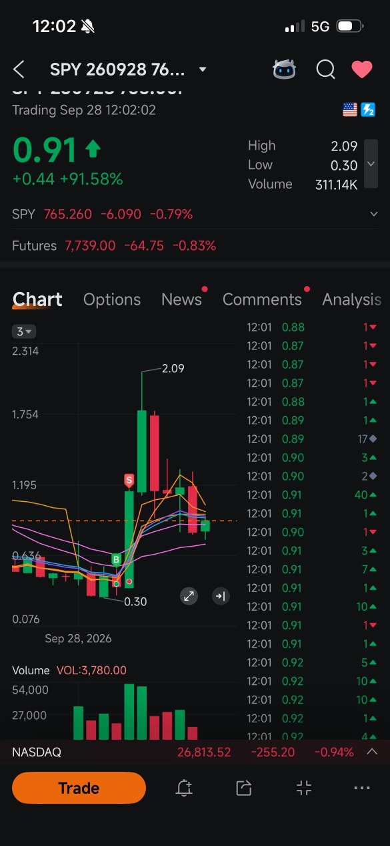Tap the green B buy marker on chart
The height and width of the screenshot is (846, 390).
116,559
